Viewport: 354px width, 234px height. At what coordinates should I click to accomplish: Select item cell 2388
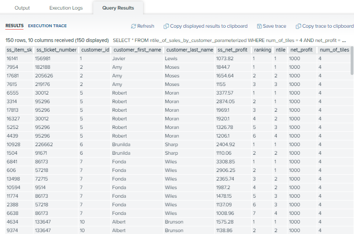click(x=19, y=205)
